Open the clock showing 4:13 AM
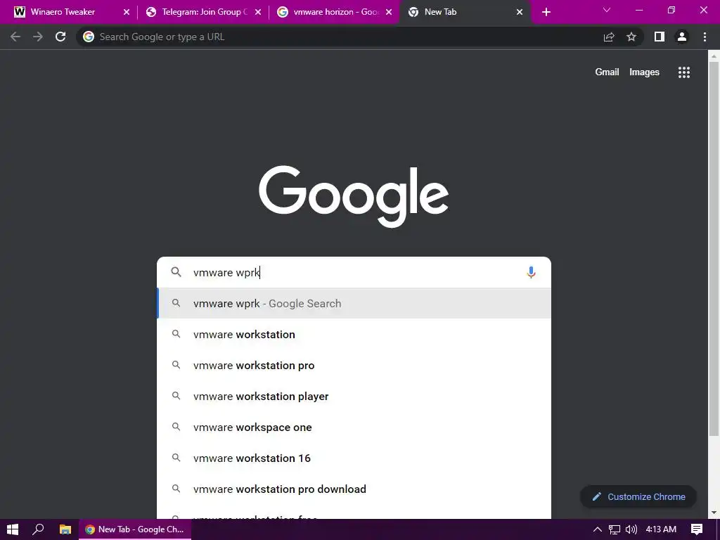 [x=661, y=529]
